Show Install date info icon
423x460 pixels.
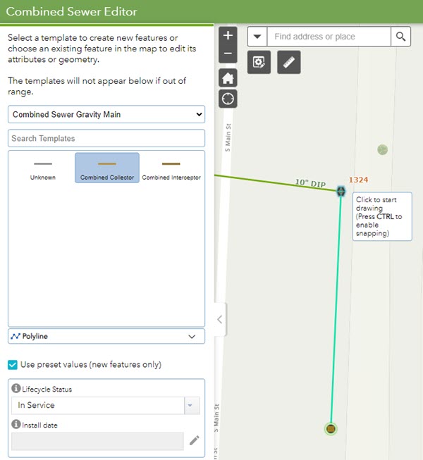[x=16, y=424]
